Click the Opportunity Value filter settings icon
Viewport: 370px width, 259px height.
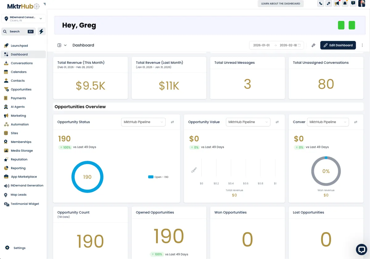click(277, 122)
